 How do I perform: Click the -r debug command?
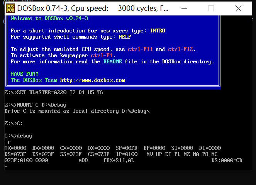[x=7, y=142]
